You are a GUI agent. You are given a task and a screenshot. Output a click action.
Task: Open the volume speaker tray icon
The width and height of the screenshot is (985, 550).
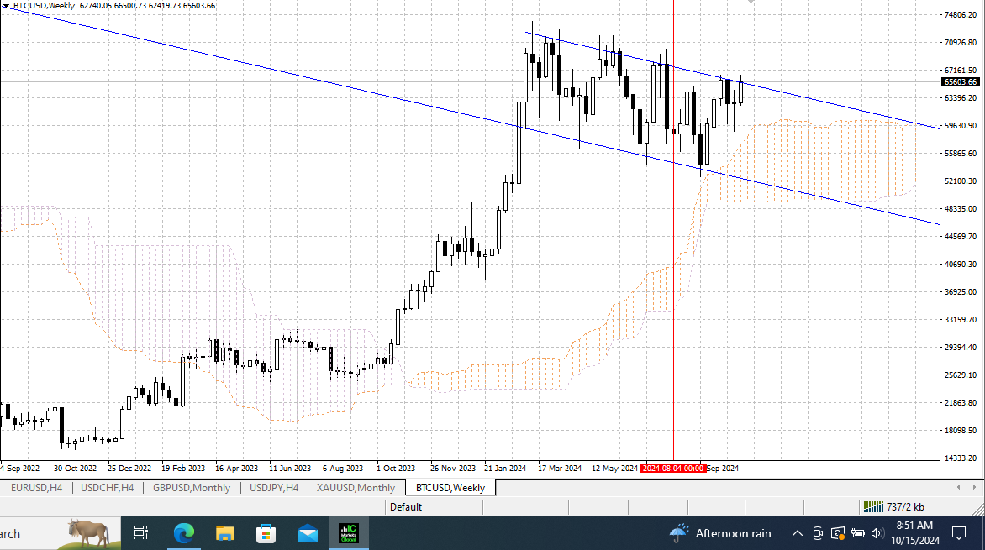point(877,534)
